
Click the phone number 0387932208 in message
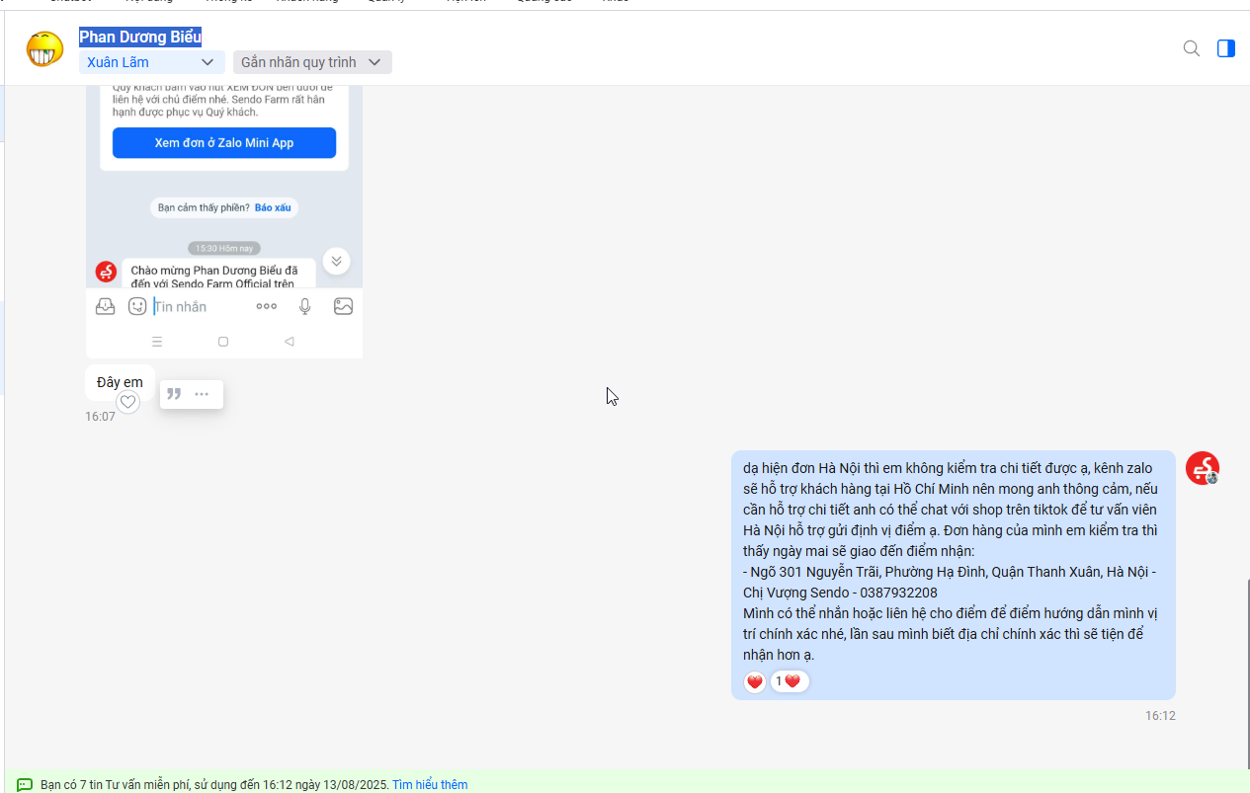[898, 593]
